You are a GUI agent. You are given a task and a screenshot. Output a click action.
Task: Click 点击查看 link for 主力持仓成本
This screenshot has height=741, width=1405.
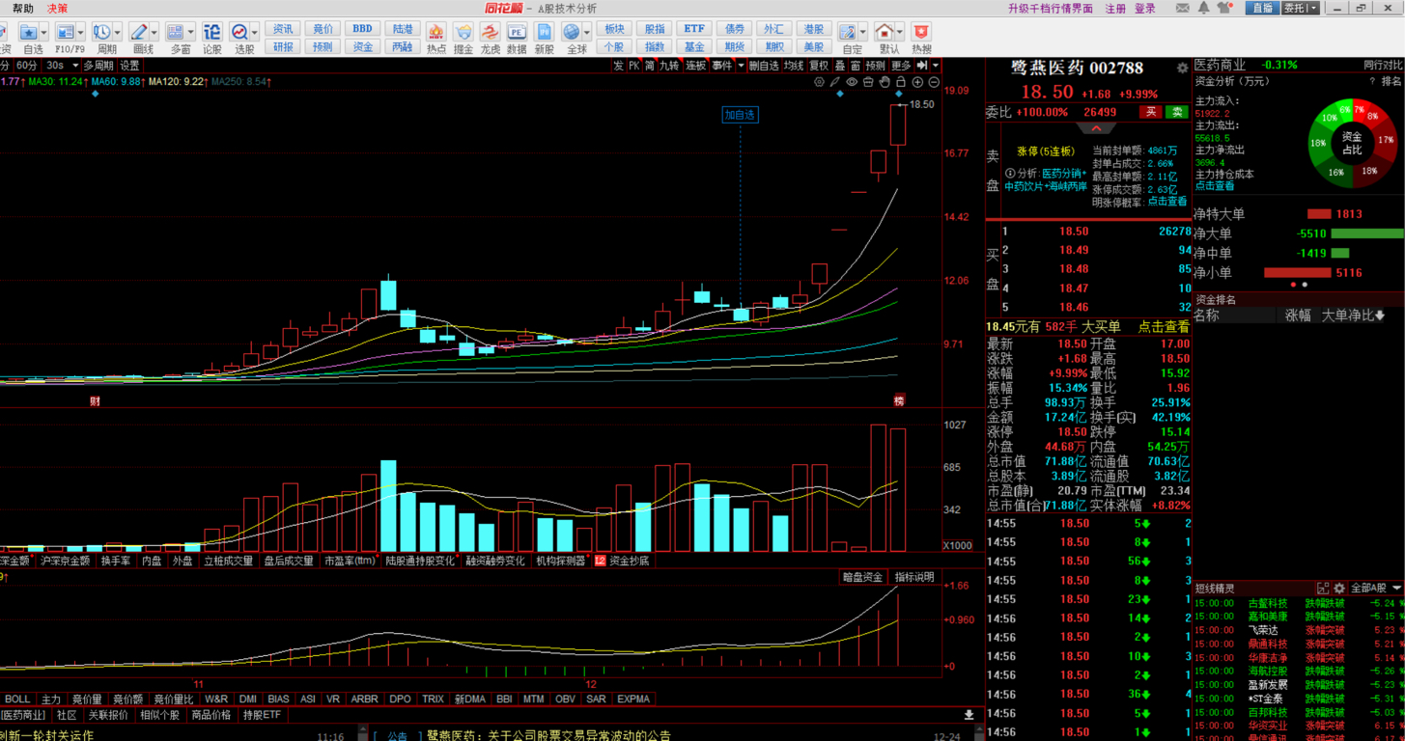click(1215, 186)
